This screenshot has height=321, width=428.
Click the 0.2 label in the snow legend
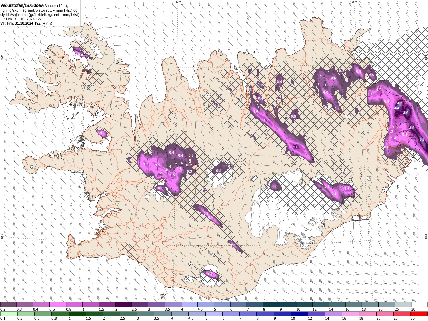3,309
